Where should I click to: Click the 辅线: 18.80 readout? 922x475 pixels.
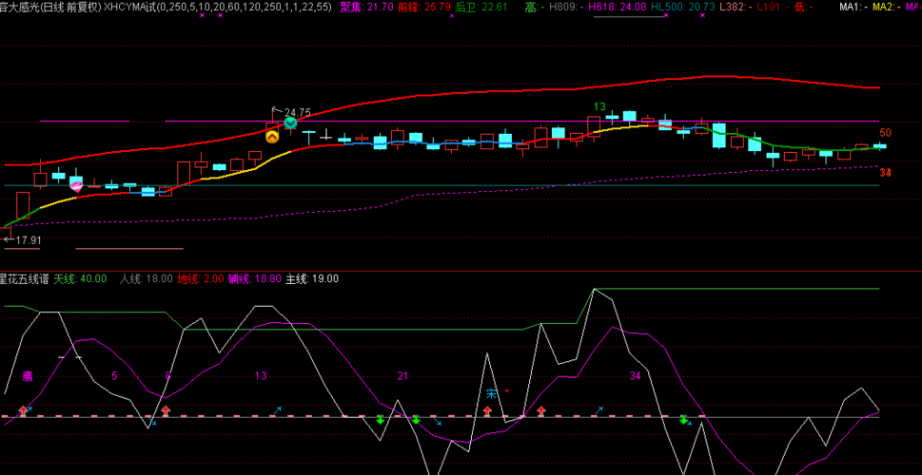255,279
